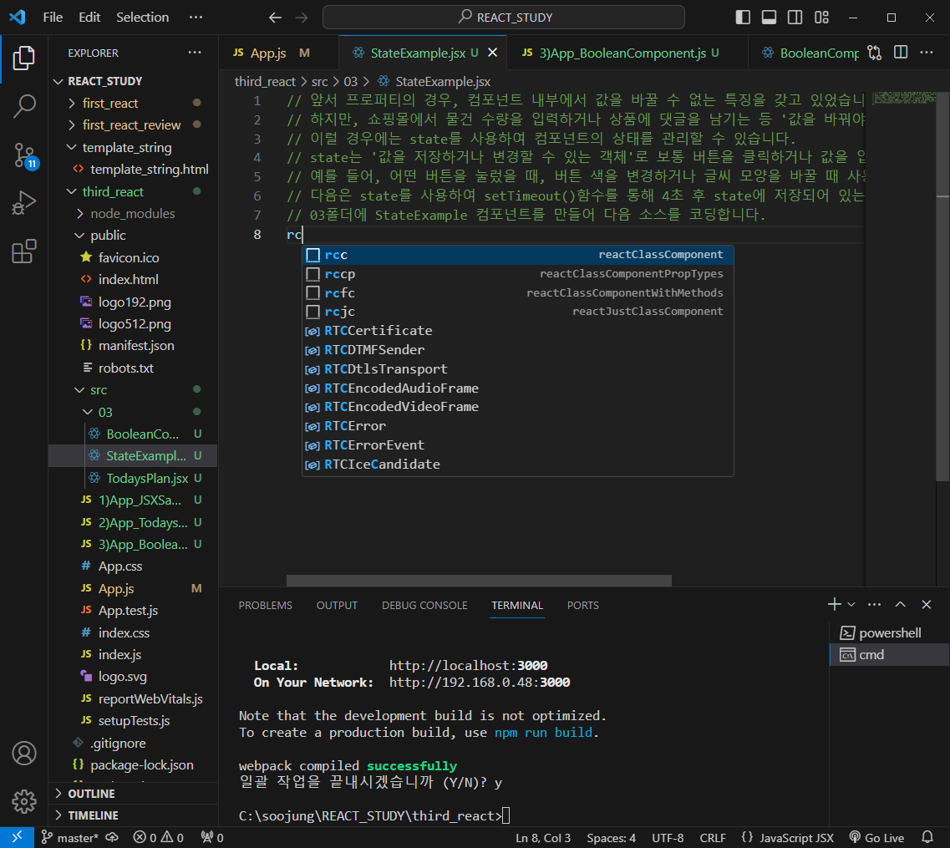The image size is (950, 848).
Task: Open the Selection menu
Action: click(142, 18)
